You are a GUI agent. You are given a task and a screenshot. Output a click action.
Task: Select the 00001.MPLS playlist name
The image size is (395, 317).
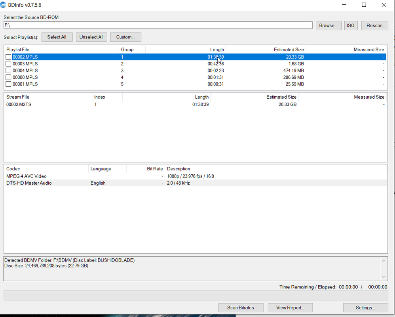pyautogui.click(x=25, y=84)
